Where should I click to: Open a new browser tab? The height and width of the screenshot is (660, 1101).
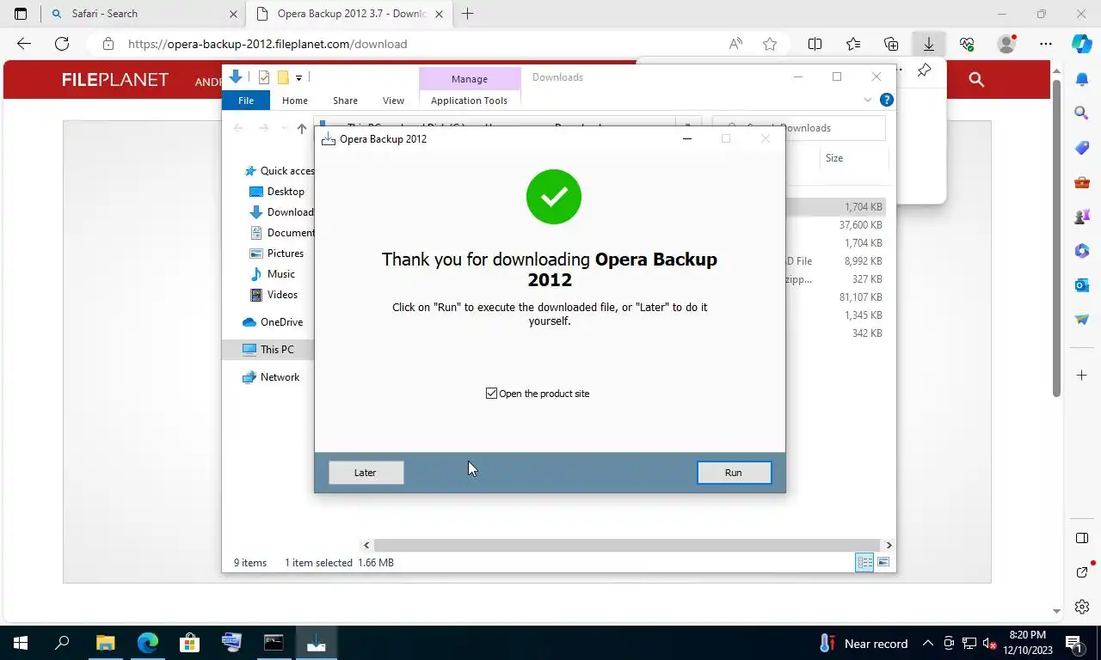pos(467,14)
